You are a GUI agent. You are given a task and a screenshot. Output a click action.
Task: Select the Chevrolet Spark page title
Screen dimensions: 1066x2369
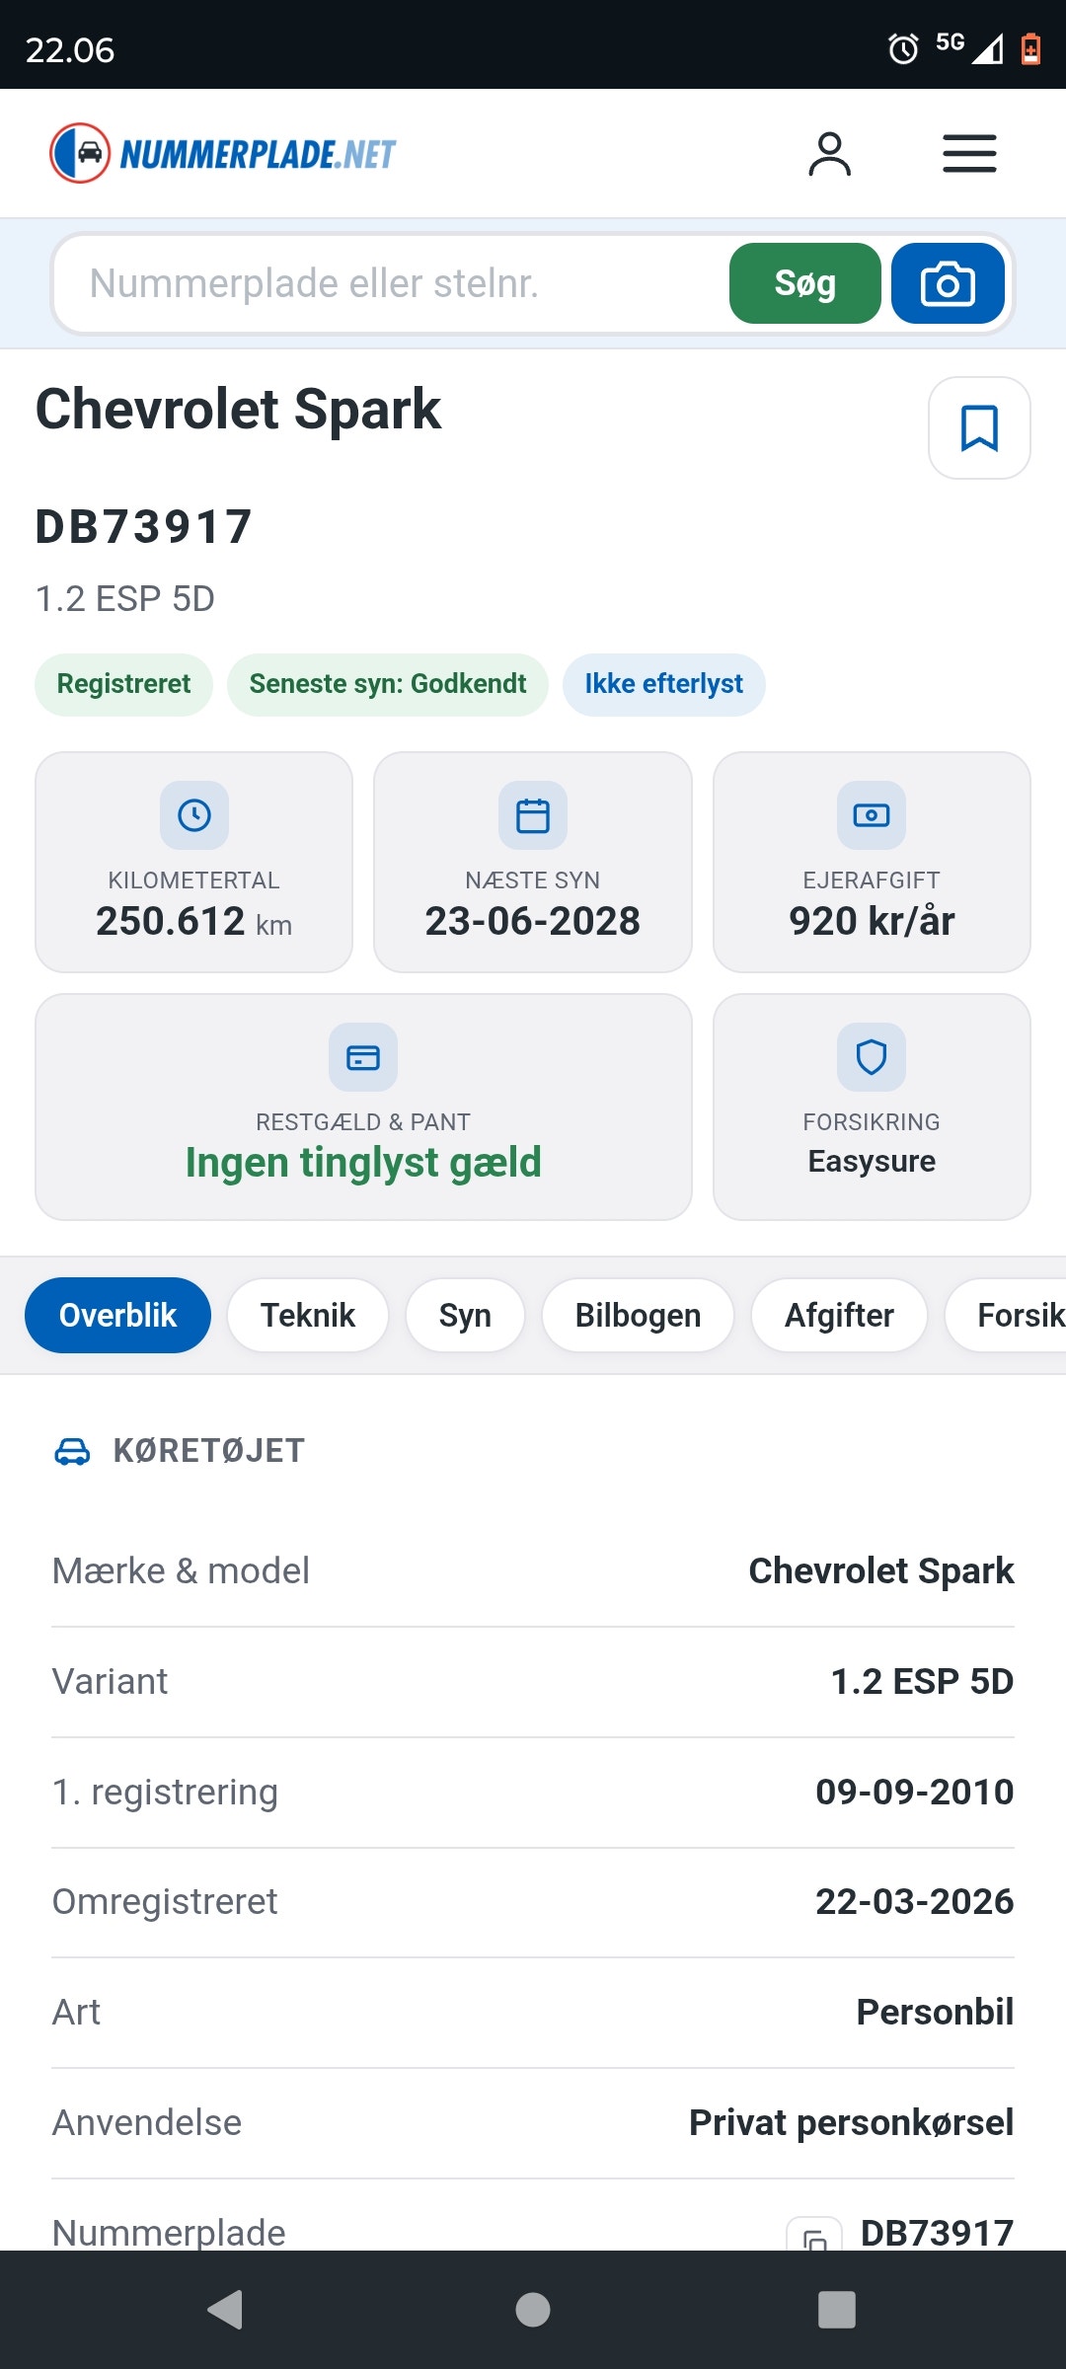238,409
